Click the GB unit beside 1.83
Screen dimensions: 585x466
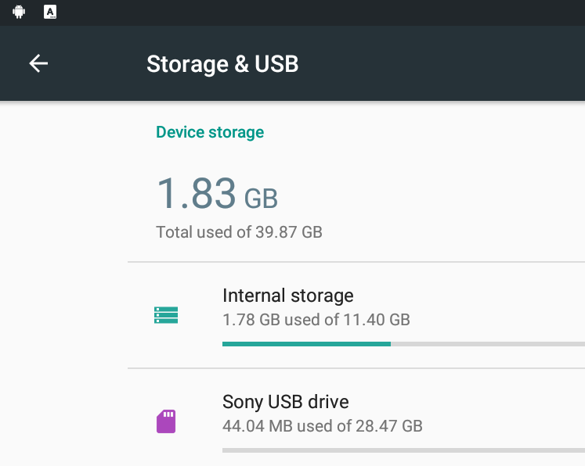click(261, 198)
